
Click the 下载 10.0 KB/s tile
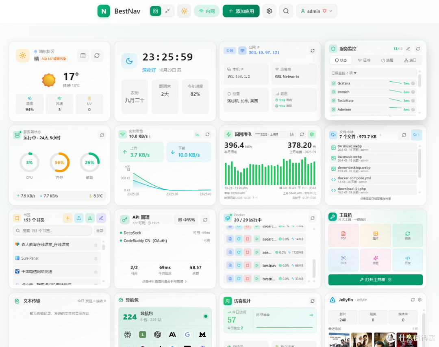[189, 152]
